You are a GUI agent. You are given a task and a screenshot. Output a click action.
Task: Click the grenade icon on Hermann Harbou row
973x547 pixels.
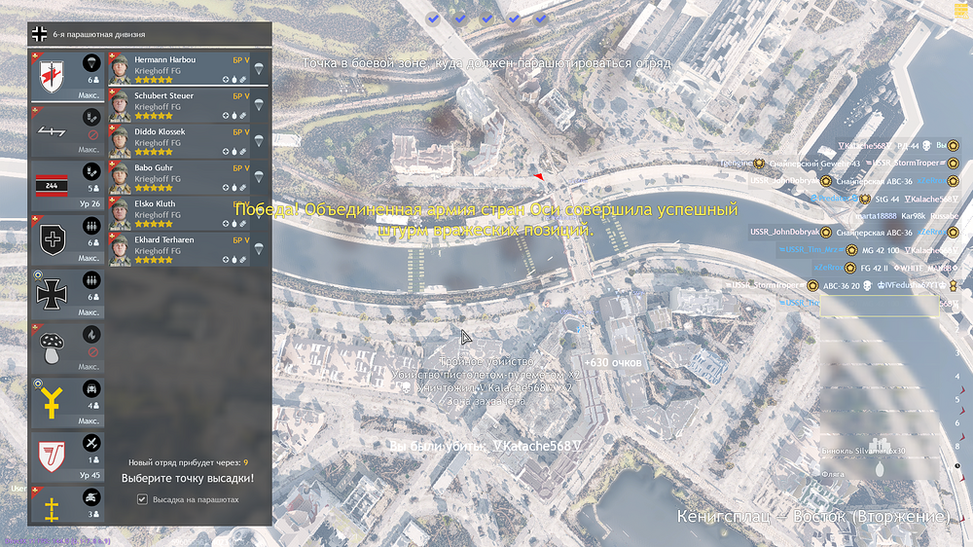pyautogui.click(x=234, y=80)
